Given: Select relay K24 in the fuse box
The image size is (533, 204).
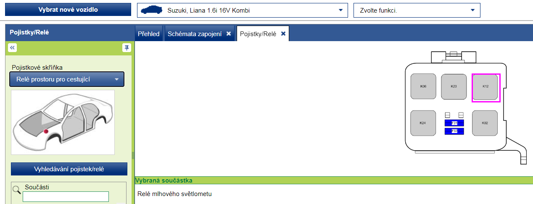Looking at the screenshot, I should pos(423,123).
